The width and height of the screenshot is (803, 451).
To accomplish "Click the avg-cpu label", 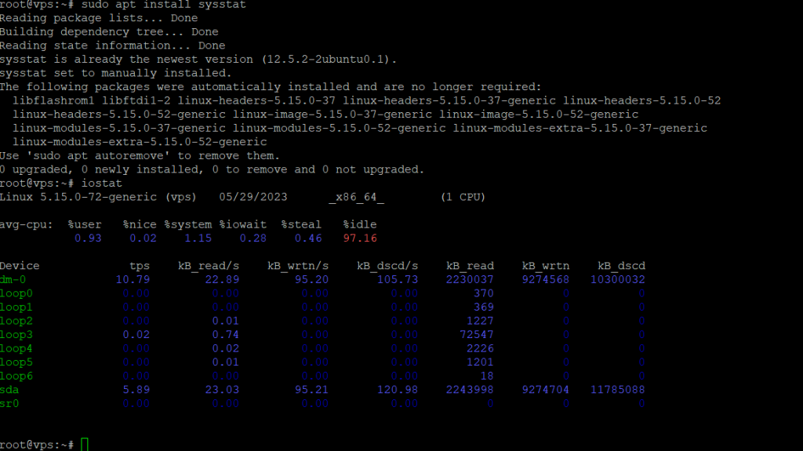I will (26, 224).
